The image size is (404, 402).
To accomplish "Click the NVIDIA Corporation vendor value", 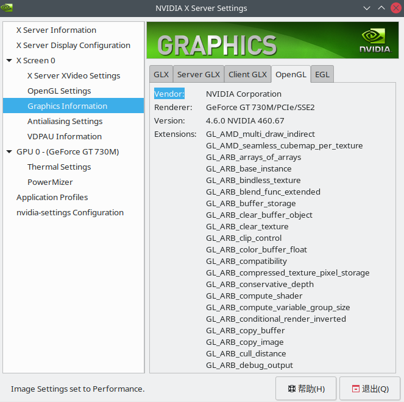I will [x=244, y=94].
